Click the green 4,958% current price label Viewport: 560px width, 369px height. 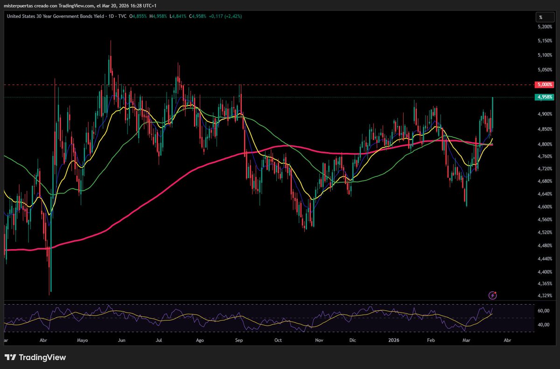[545, 97]
